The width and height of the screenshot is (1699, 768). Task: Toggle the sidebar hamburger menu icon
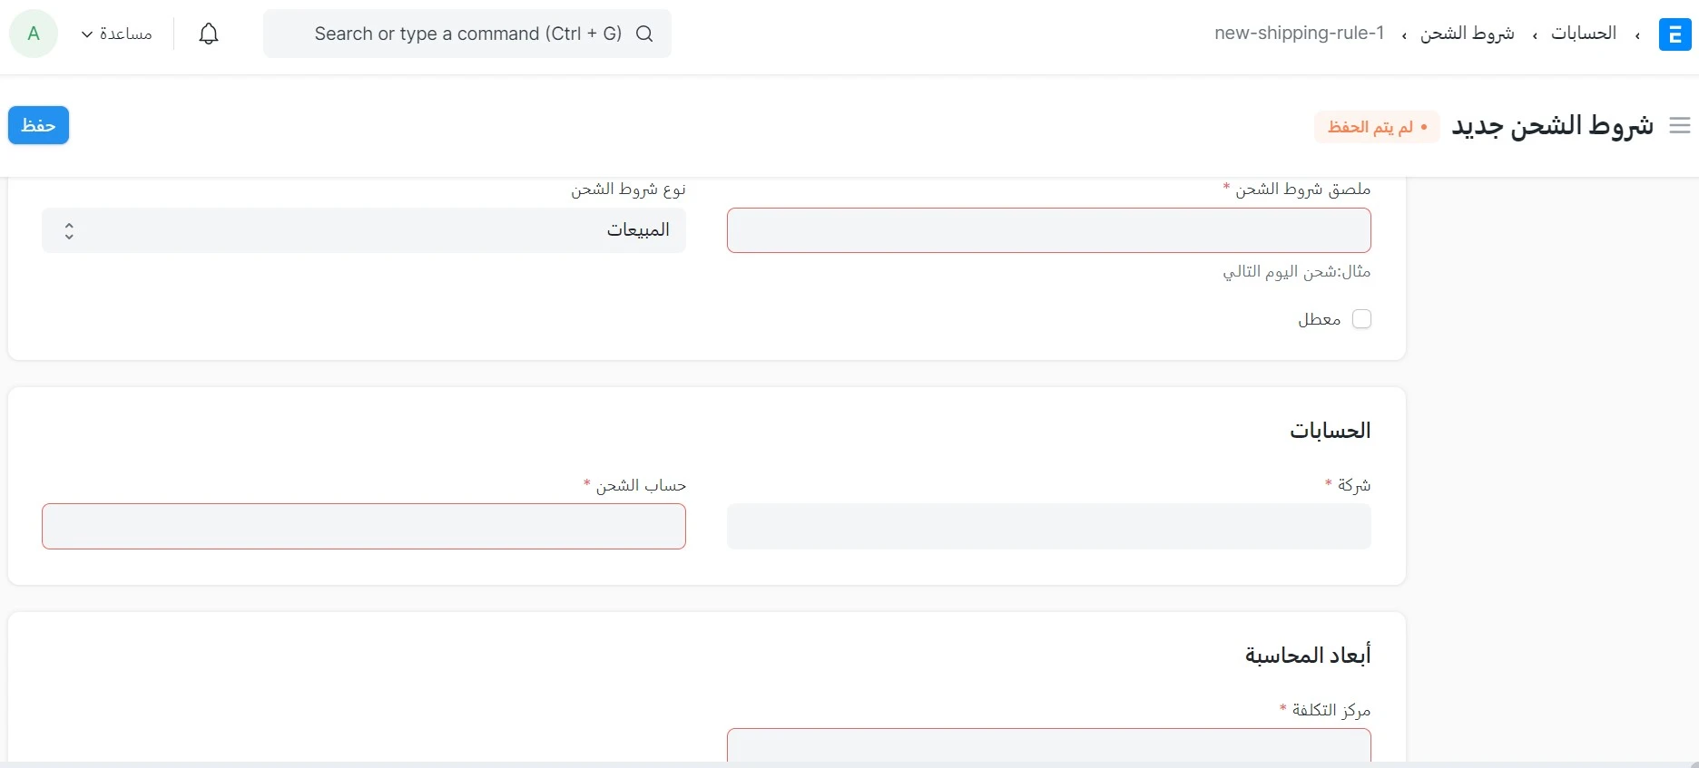pyautogui.click(x=1680, y=126)
